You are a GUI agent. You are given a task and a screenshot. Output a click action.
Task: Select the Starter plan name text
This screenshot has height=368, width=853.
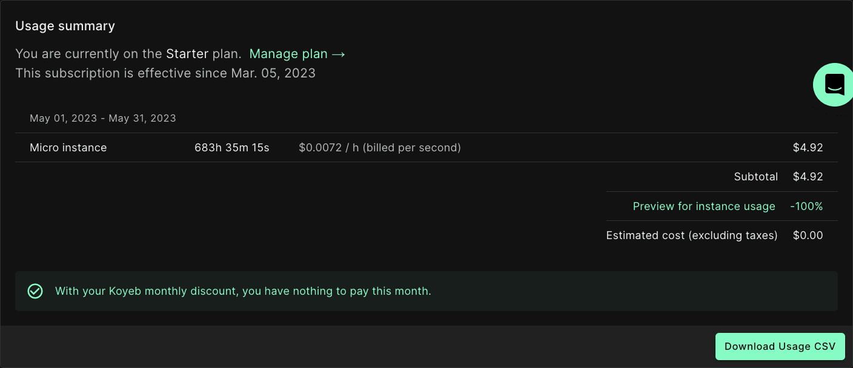pyautogui.click(x=187, y=54)
